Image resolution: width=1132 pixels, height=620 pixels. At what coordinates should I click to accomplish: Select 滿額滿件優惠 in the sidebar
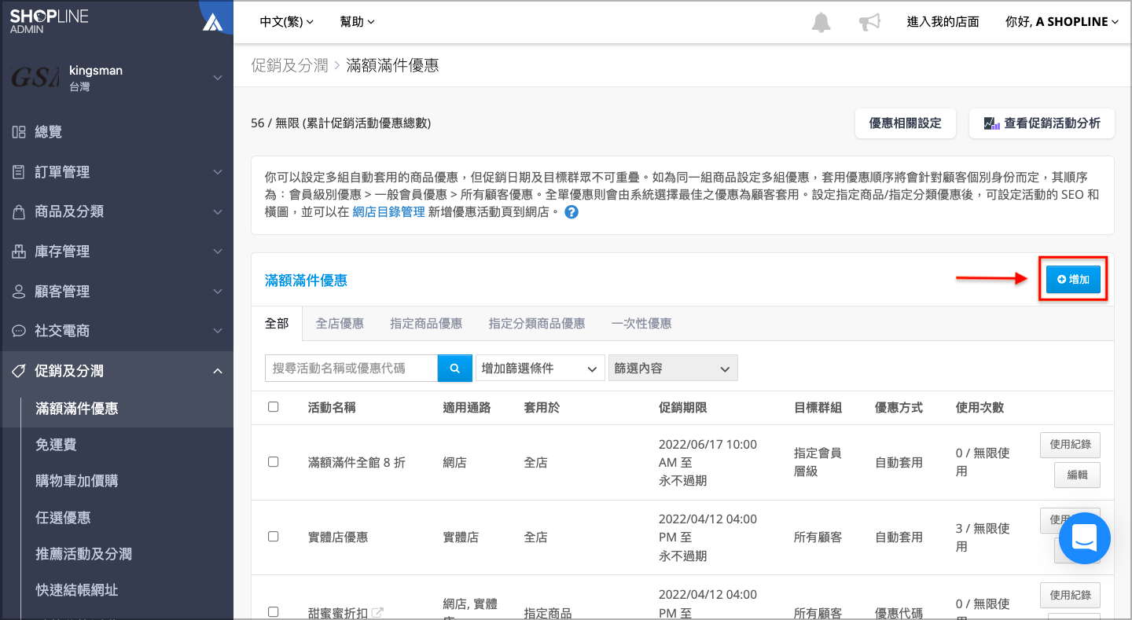77,409
